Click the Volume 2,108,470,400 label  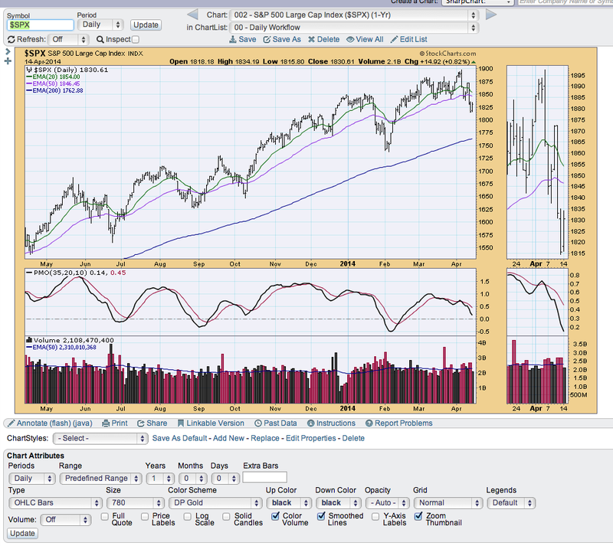[x=70, y=341]
